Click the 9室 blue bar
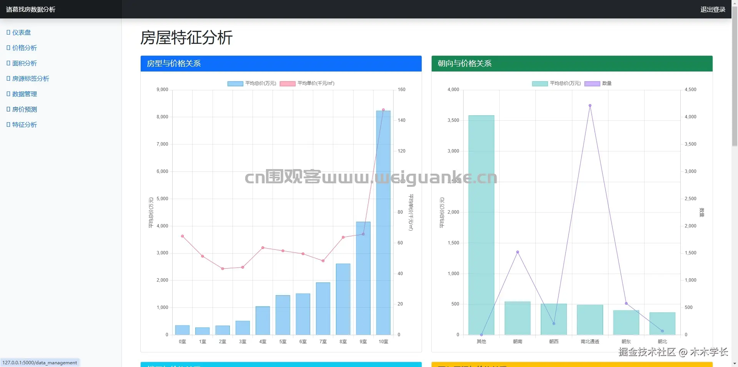The height and width of the screenshot is (367, 738). coord(363,278)
